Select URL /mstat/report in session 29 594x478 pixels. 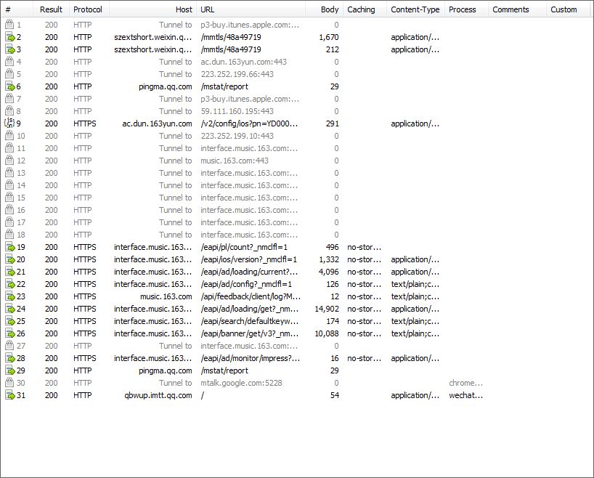(x=224, y=370)
